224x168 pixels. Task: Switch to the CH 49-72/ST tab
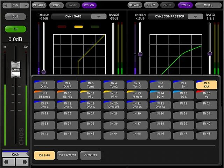pyautogui.click(x=67, y=155)
